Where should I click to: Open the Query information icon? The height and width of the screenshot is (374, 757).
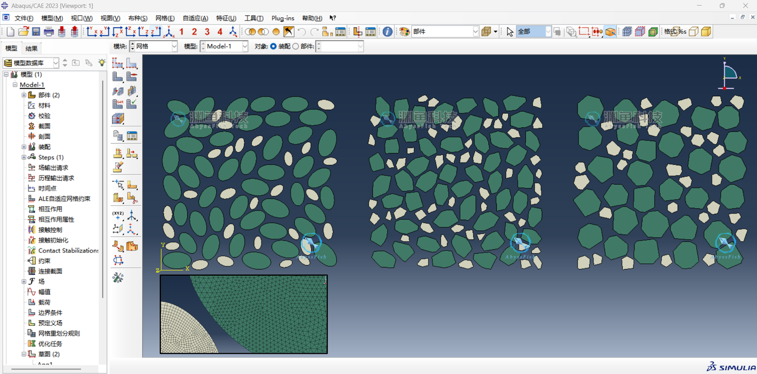(387, 32)
